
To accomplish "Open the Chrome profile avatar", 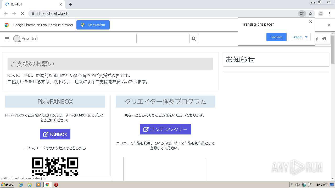I will (321, 14).
